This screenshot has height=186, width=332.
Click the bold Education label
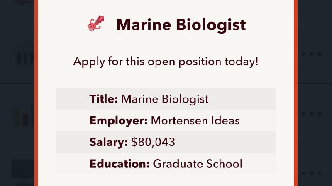coord(120,164)
